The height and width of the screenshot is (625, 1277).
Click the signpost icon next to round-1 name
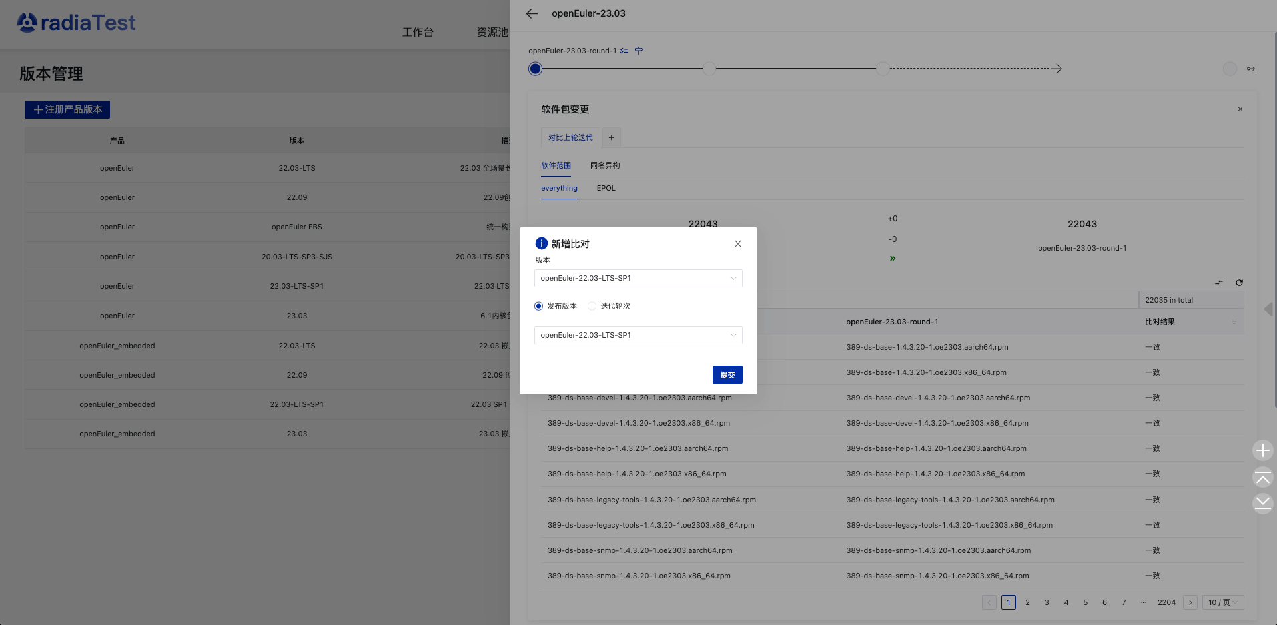point(638,51)
